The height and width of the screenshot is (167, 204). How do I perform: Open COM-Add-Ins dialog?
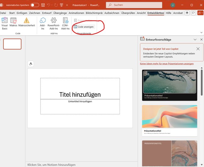point(65,24)
